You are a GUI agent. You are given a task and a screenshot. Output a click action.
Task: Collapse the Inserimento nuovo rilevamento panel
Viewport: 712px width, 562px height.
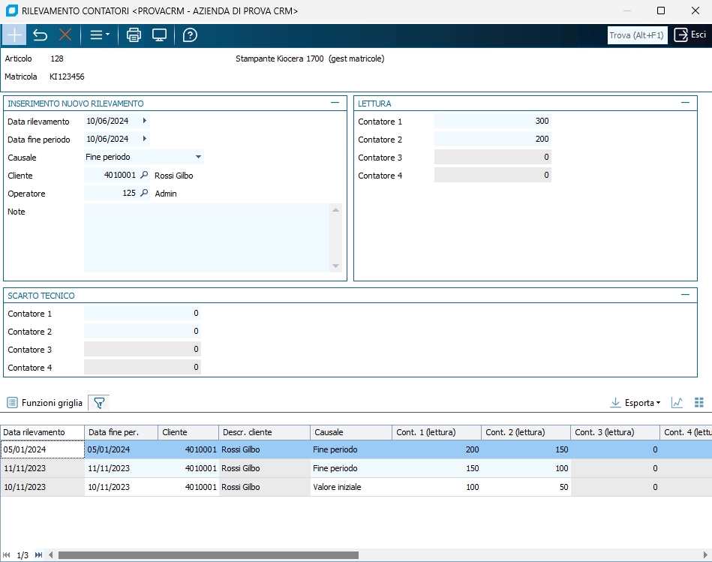tap(335, 103)
